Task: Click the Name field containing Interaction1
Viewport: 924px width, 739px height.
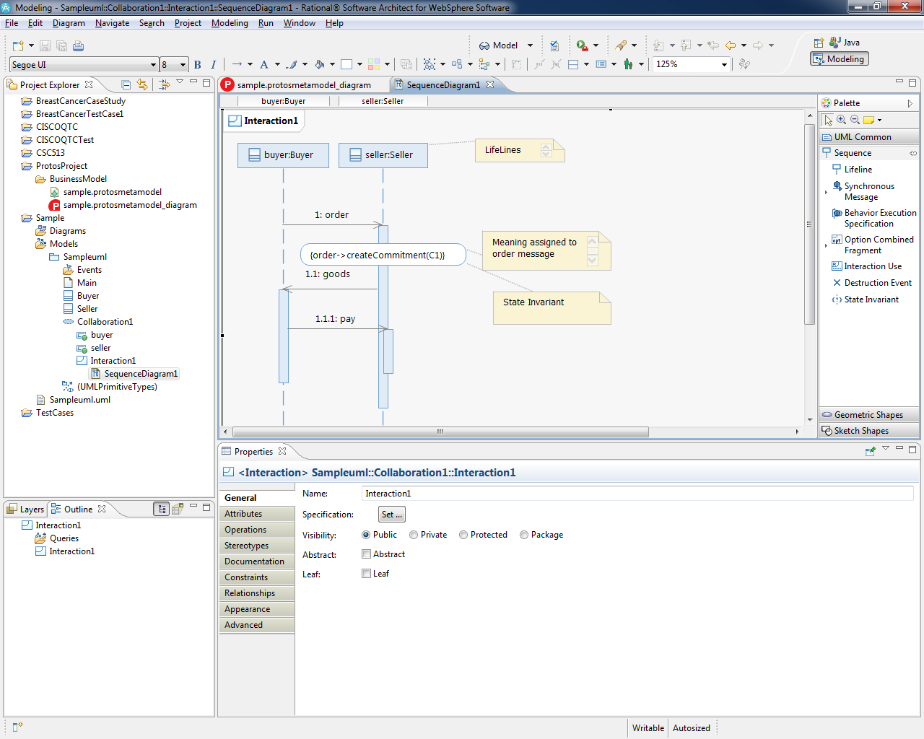Action: click(637, 494)
